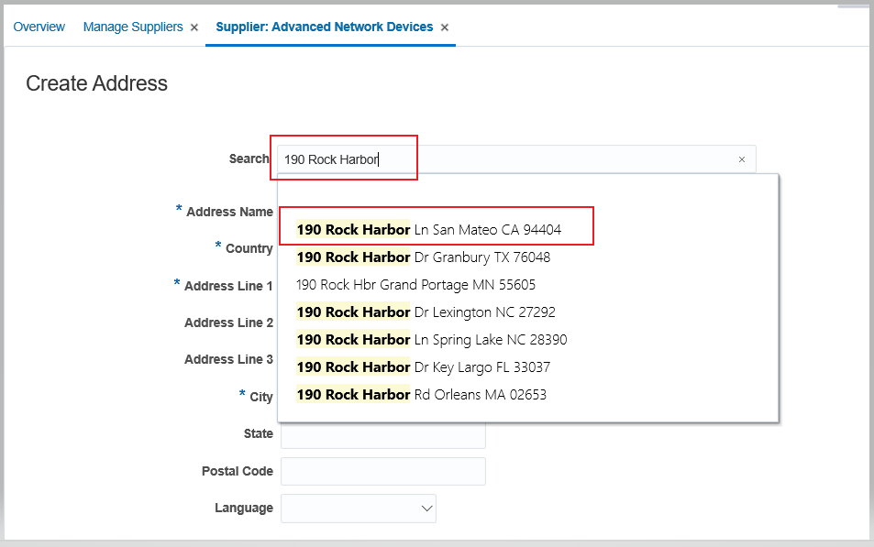Select the Spring Lake NC 28390 suggestion
The width and height of the screenshot is (874, 547).
coord(432,340)
